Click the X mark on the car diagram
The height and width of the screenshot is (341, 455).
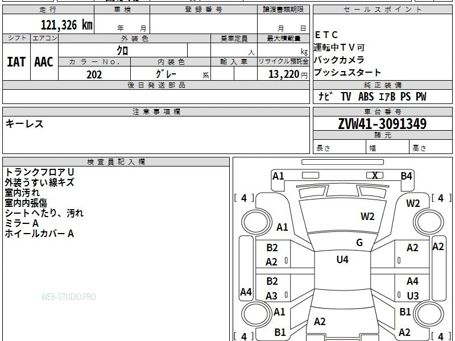pyautogui.click(x=375, y=176)
